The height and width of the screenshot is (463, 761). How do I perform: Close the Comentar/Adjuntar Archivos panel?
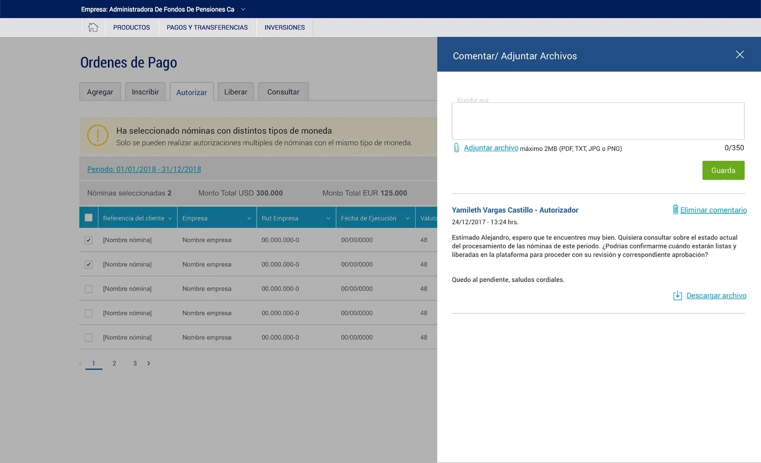click(740, 55)
